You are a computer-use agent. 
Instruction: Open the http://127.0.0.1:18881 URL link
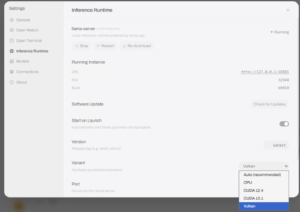pos(265,72)
